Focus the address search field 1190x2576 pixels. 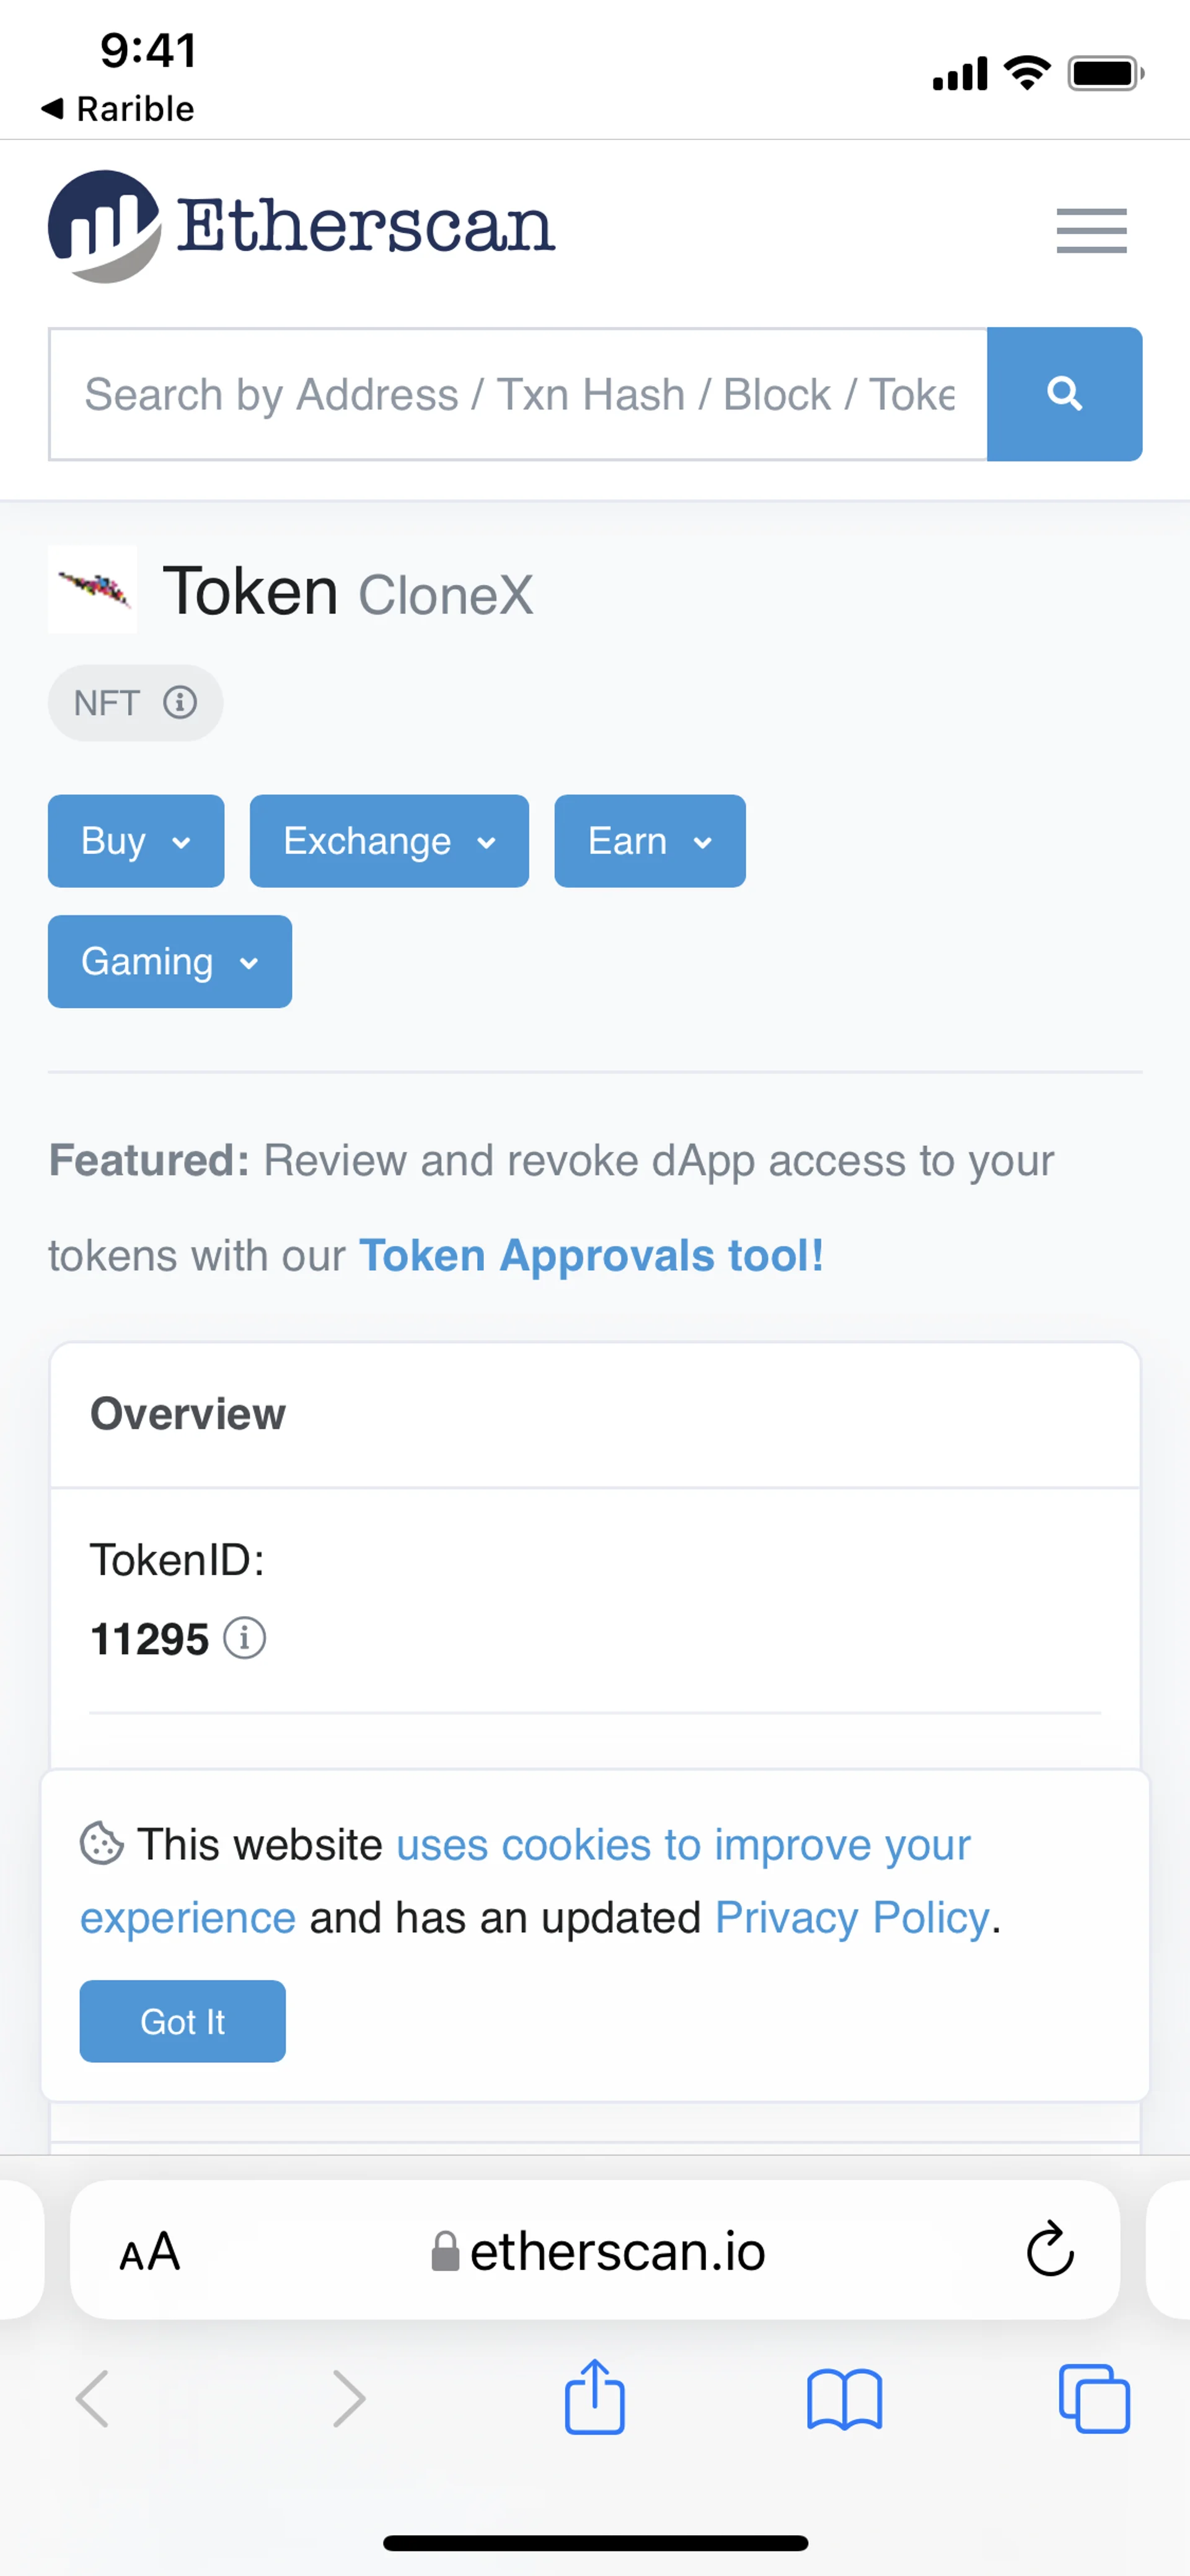pos(518,394)
